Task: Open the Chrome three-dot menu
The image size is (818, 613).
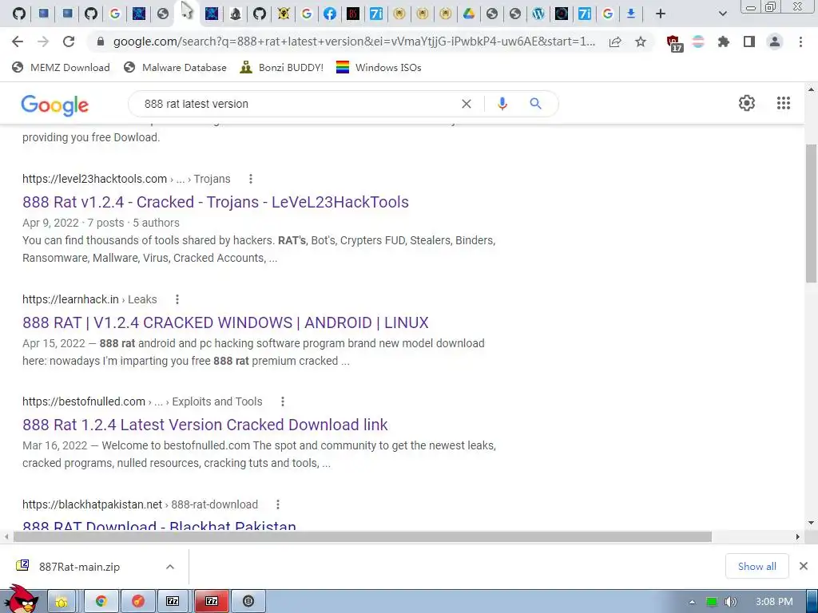Action: pyautogui.click(x=800, y=42)
